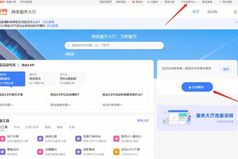Select the 搜索 tools tab
238x159 pixels.
(x=48, y=127)
